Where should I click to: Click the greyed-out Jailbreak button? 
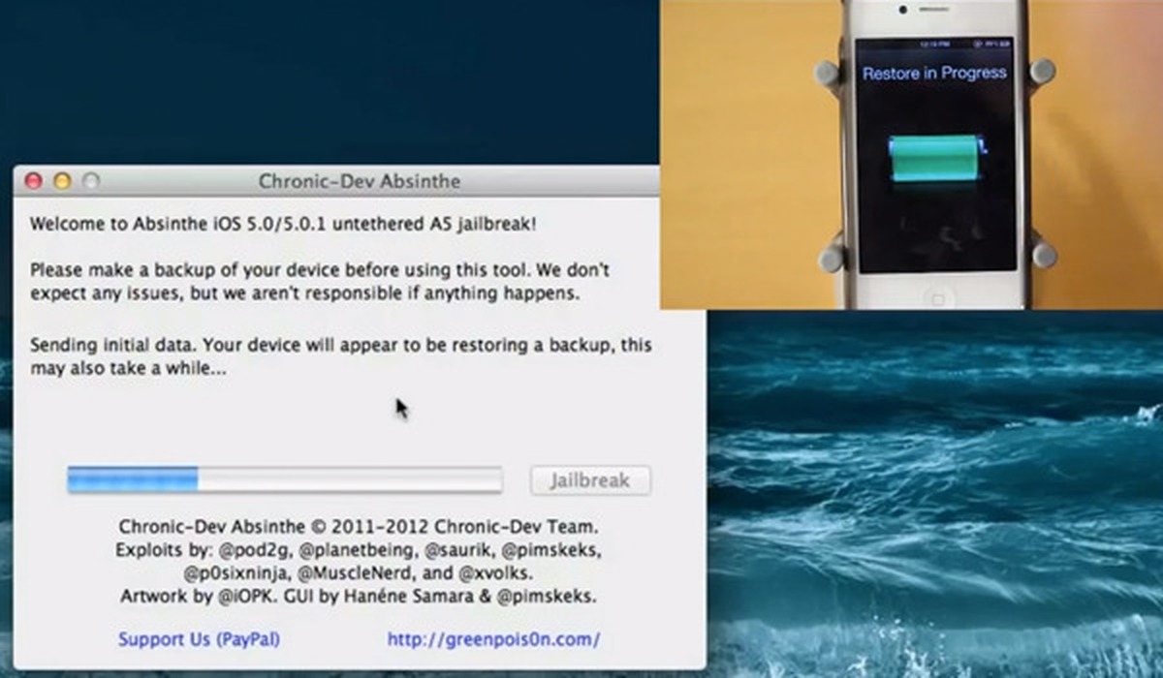[x=590, y=480]
